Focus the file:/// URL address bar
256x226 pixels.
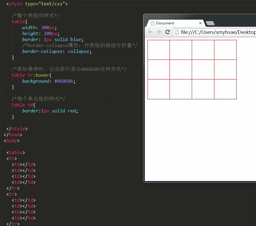click(217, 32)
